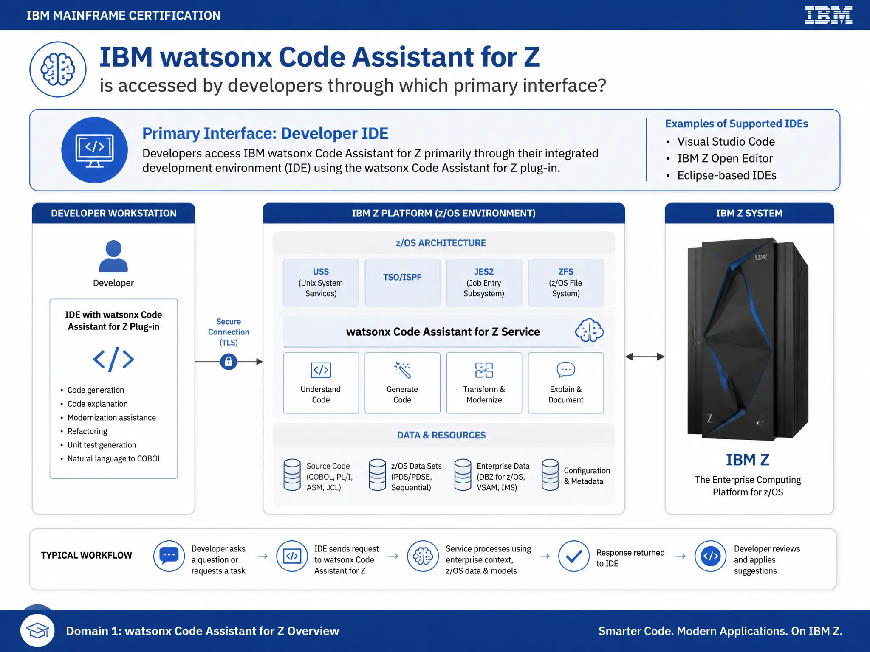This screenshot has height=652, width=870.
Task: Select the TSO/ISPF box
Action: (402, 282)
